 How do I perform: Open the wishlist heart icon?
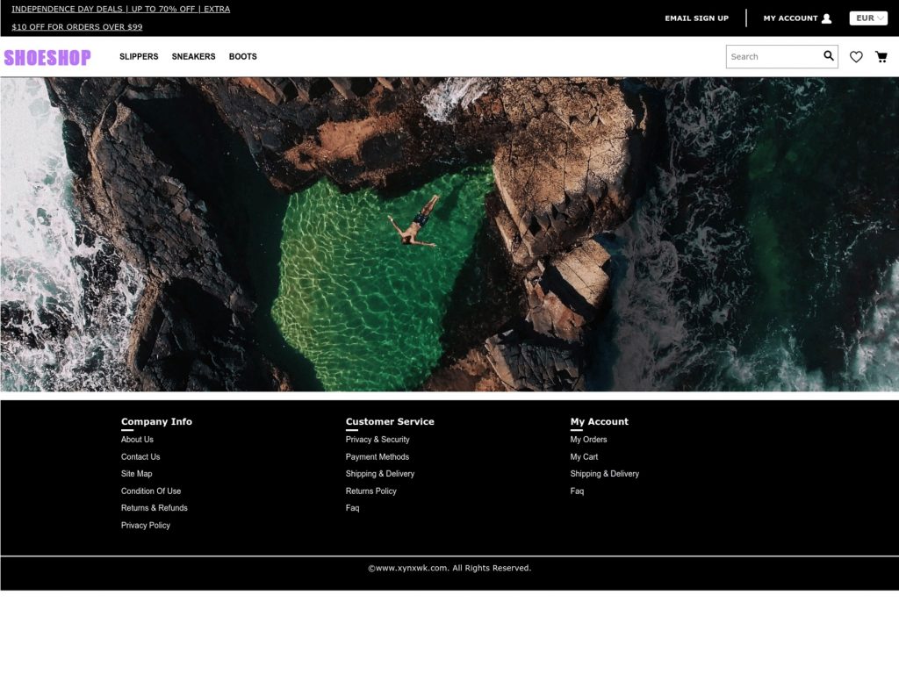click(x=856, y=57)
